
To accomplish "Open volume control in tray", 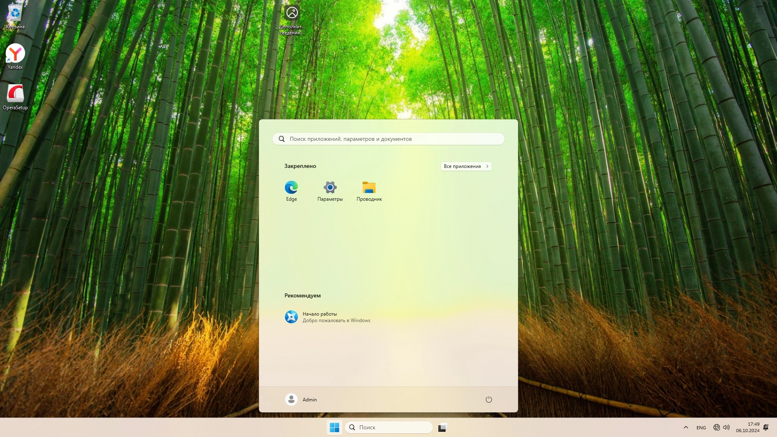I will click(x=726, y=427).
